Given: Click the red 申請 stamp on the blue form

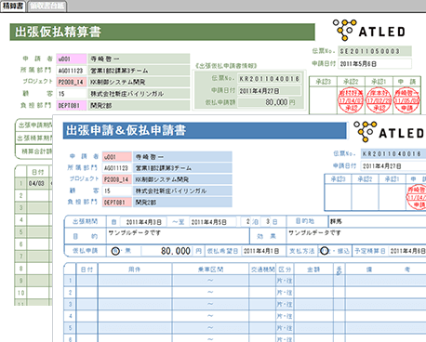Looking at the screenshot, I should coord(417,198).
